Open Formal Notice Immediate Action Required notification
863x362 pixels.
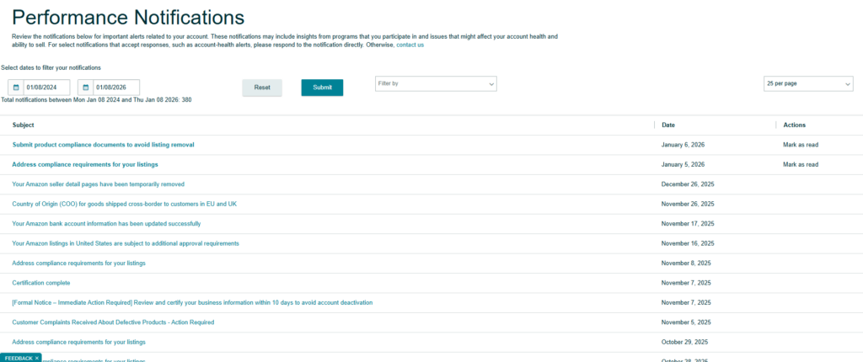tap(192, 302)
